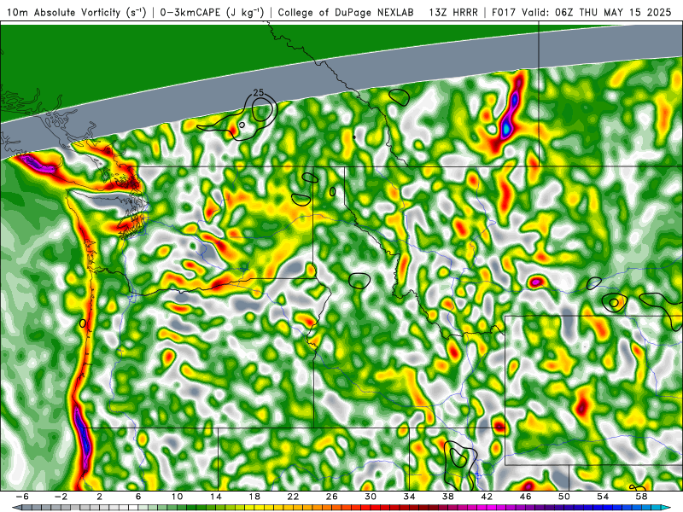The image size is (683, 512).
Task: Click the 'College of DuPage NEXLAB' text
Action: [346, 12]
